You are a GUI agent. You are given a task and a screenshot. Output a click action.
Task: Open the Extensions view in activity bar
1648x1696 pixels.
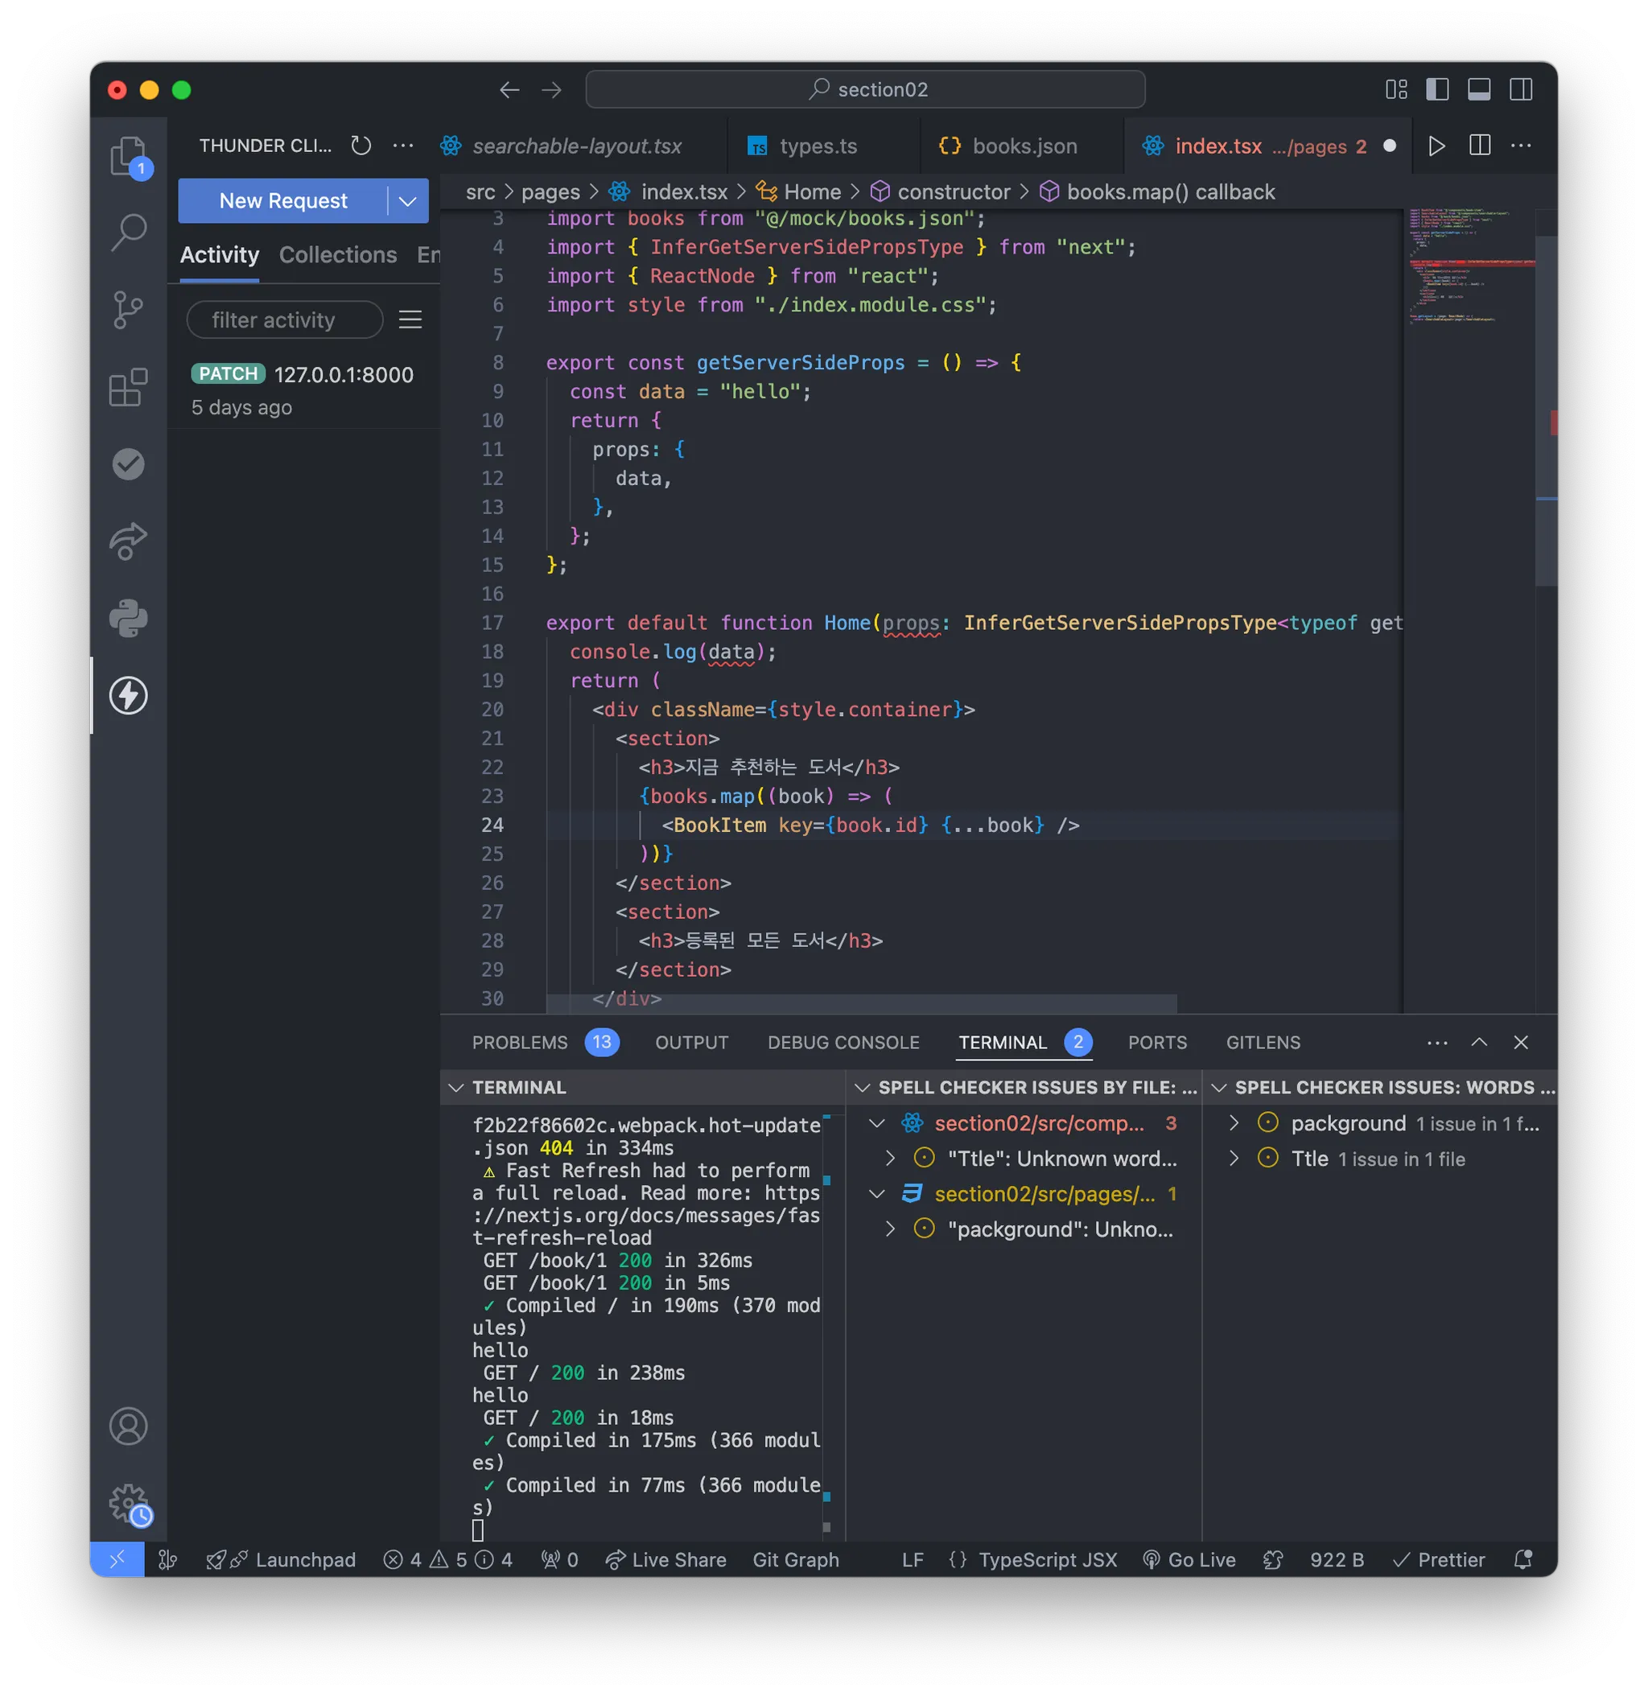pyautogui.click(x=128, y=387)
